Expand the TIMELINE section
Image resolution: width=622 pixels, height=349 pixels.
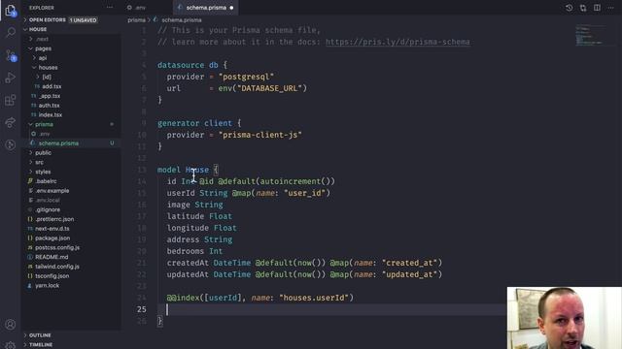coord(41,345)
